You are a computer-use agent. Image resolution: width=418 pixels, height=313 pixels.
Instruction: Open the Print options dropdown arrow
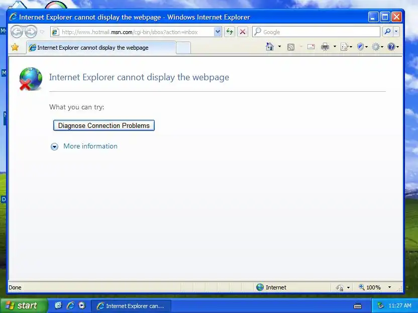[335, 47]
